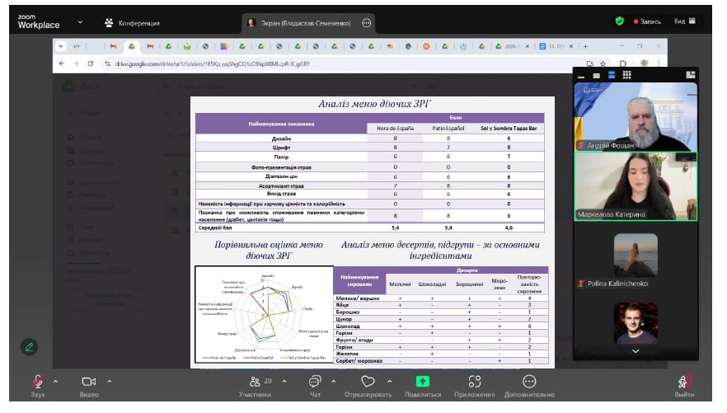Screen dimensions: 727x413
Task: Click the Отреагировать heart reaction icon
Action: click(368, 382)
